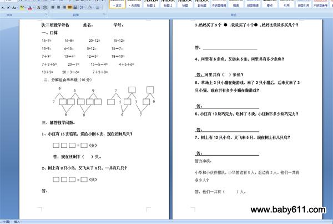This screenshot has width=333, height=224.
Task: Click question 4 about 河里有 6 条鱼
Action: pos(239,59)
